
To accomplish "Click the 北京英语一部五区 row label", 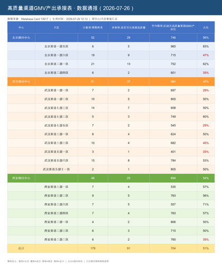I will point(57,46).
